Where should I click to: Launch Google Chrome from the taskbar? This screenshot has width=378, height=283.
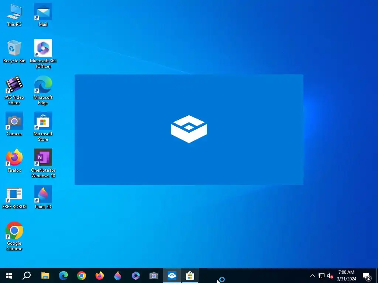point(82,276)
